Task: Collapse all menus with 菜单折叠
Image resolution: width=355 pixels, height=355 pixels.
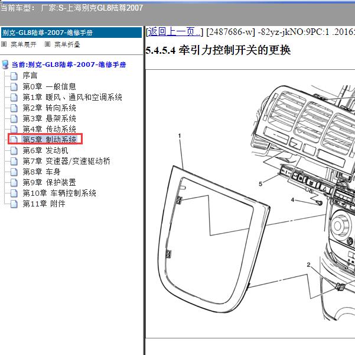Action: pyautogui.click(x=67, y=44)
